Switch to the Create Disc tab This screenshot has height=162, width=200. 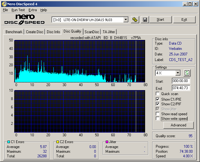[x=34, y=32]
